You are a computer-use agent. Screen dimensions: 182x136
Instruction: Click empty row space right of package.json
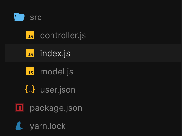click(x=132, y=108)
